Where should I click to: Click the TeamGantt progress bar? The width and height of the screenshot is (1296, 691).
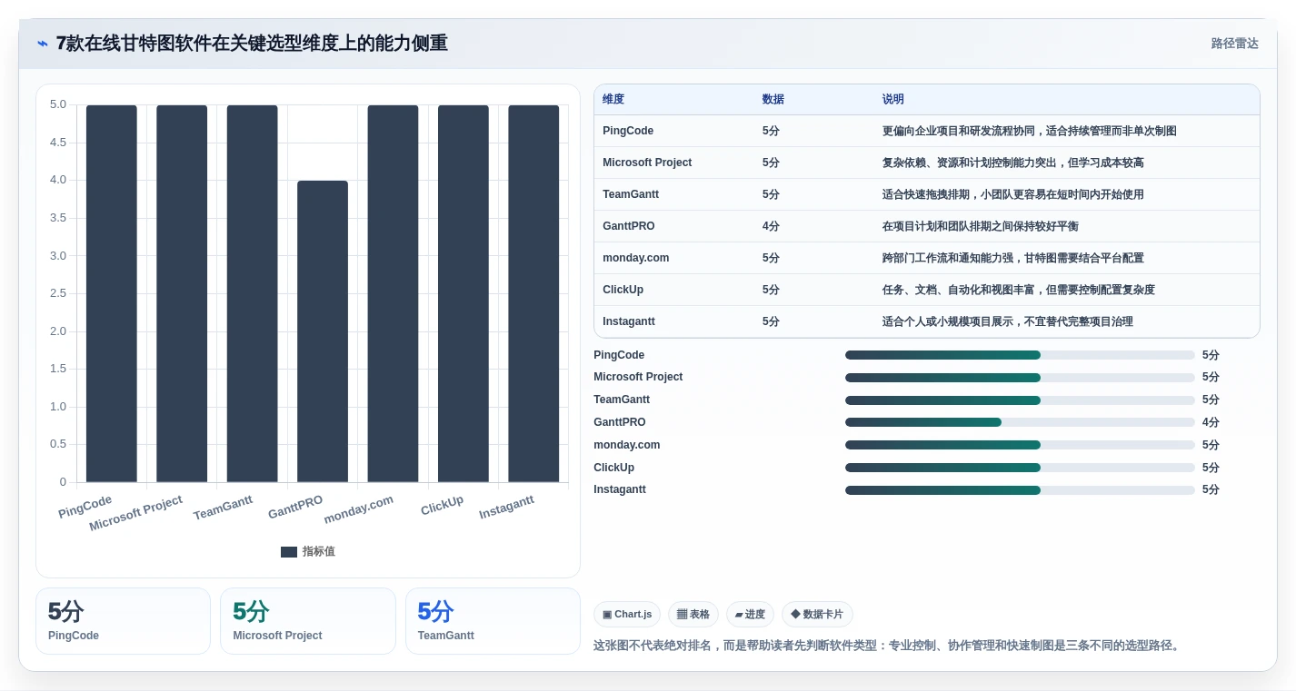1020,400
